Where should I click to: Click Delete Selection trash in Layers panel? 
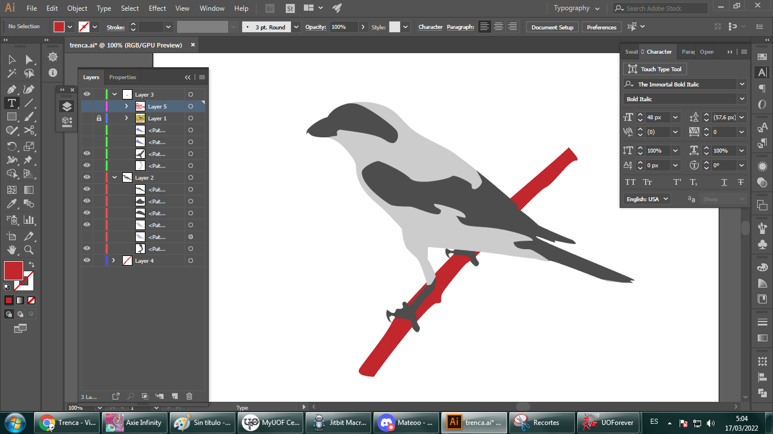click(x=189, y=396)
